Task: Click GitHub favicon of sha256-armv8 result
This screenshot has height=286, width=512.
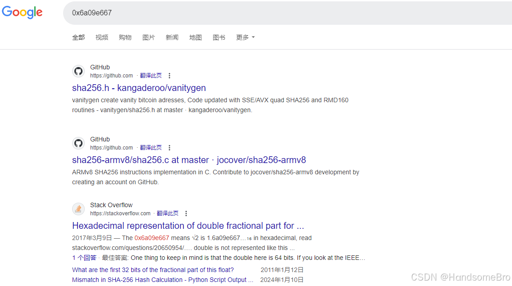Action: point(78,143)
